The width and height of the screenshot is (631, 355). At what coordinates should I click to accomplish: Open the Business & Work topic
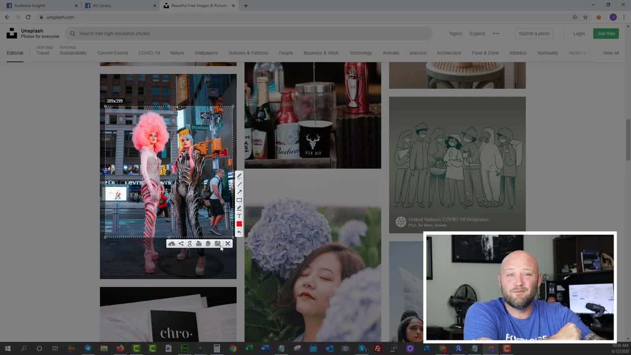click(x=321, y=53)
